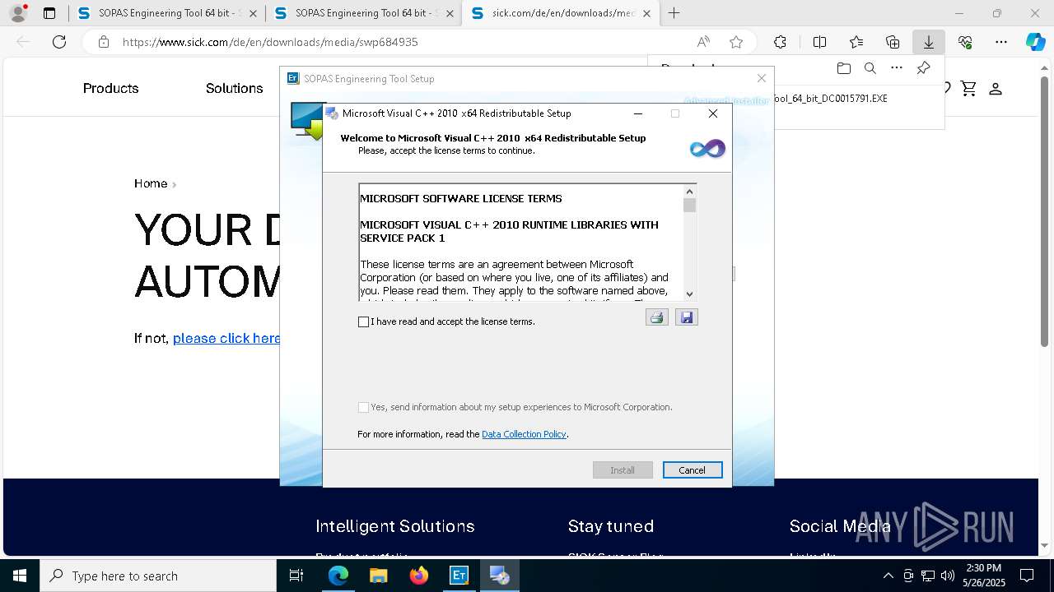Open the VC++ setup taskbar icon
This screenshot has width=1054, height=592.
pos(499,576)
